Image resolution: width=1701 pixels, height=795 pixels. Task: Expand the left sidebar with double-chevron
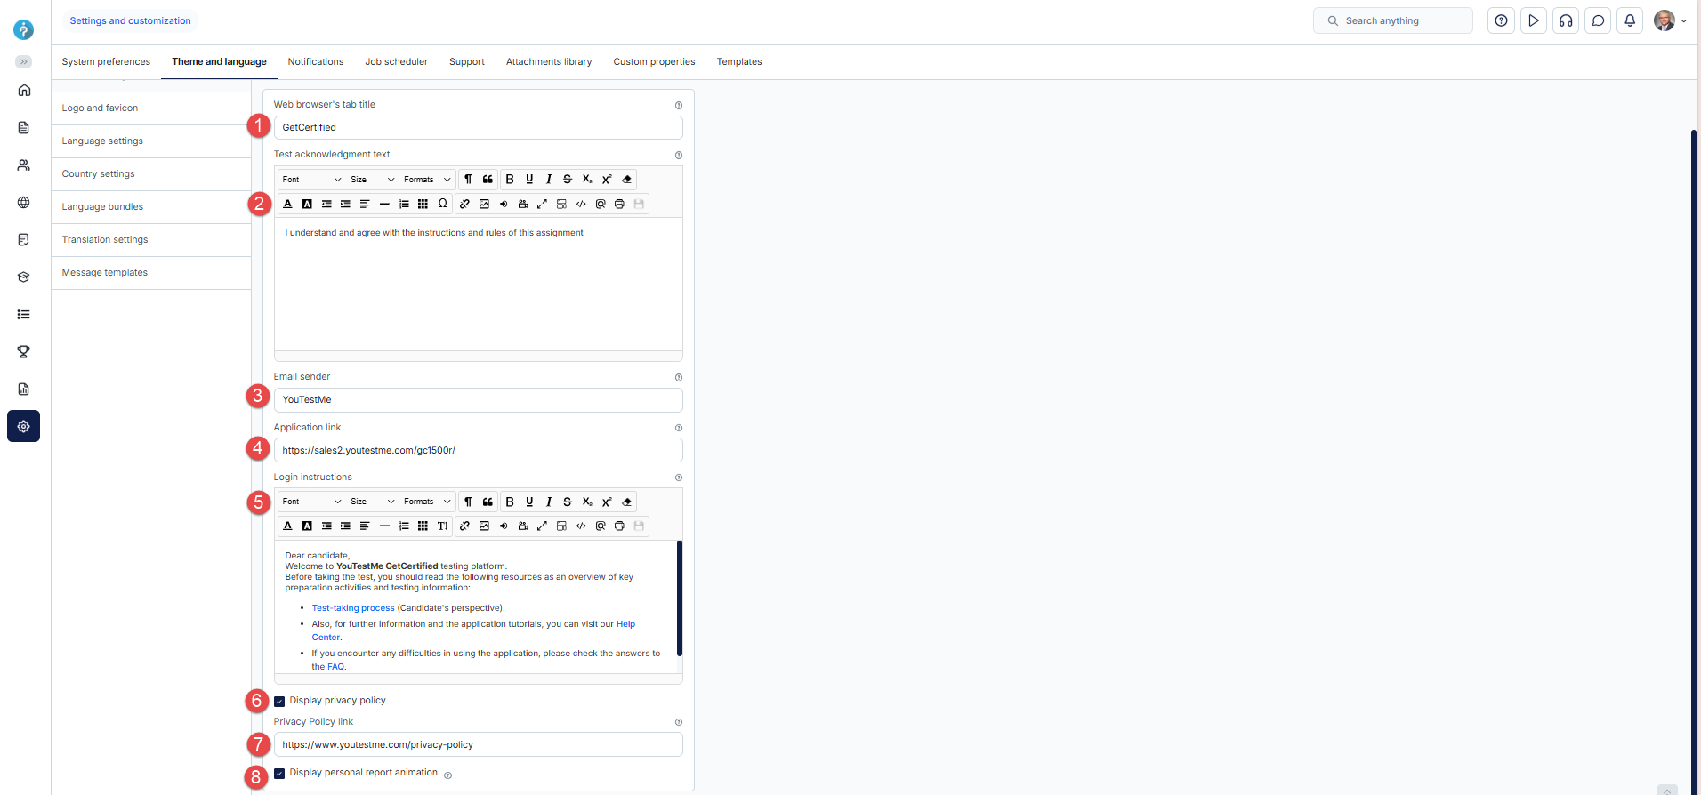coord(24,62)
